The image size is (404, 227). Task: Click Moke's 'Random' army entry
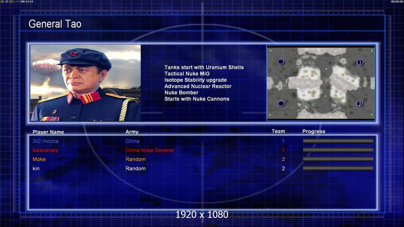point(136,159)
